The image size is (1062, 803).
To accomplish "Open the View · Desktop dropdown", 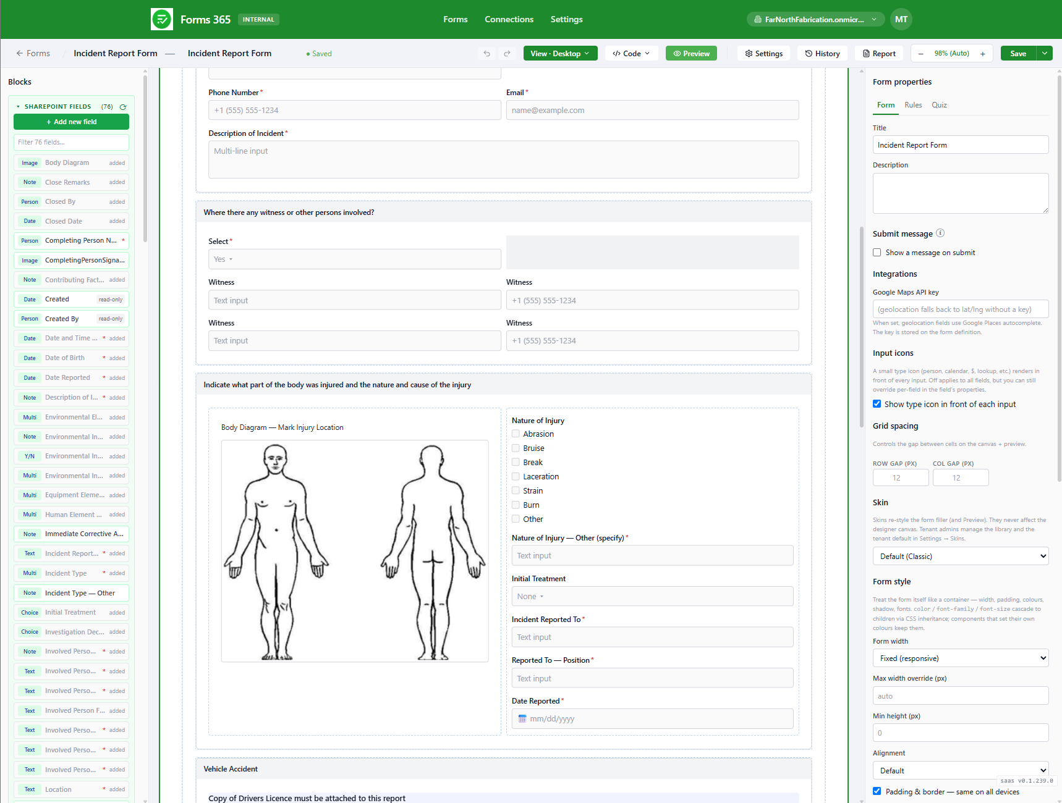I will click(560, 54).
